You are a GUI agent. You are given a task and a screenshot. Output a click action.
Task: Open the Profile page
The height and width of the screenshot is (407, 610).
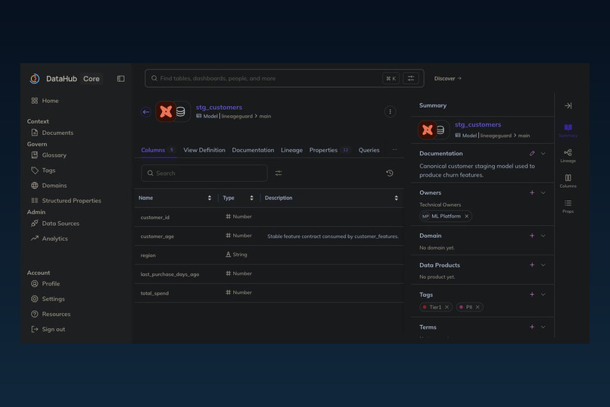click(x=45, y=283)
